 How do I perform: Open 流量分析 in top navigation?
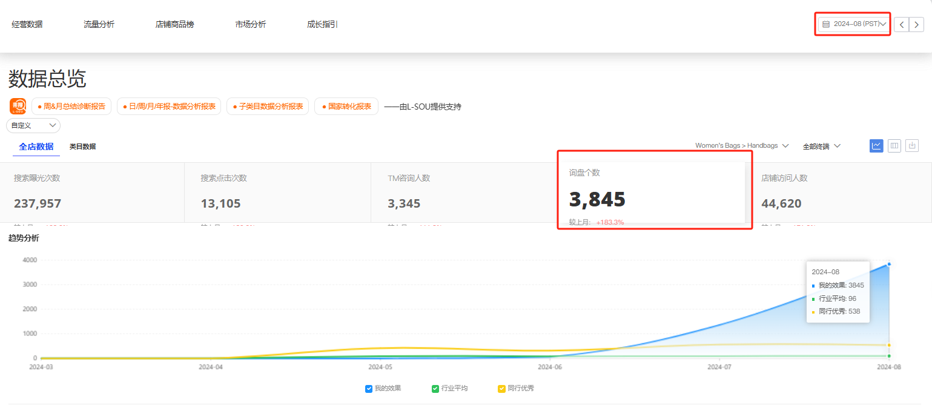pos(99,24)
